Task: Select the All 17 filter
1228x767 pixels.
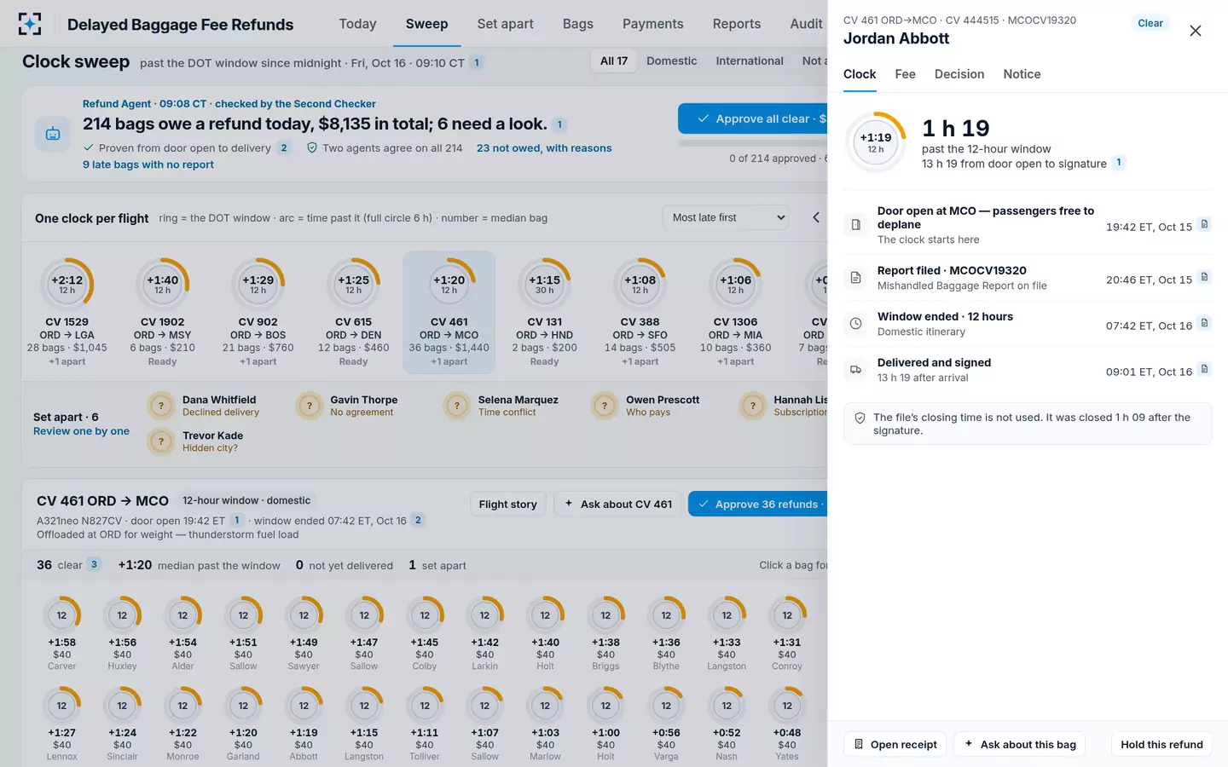Action: [x=613, y=61]
